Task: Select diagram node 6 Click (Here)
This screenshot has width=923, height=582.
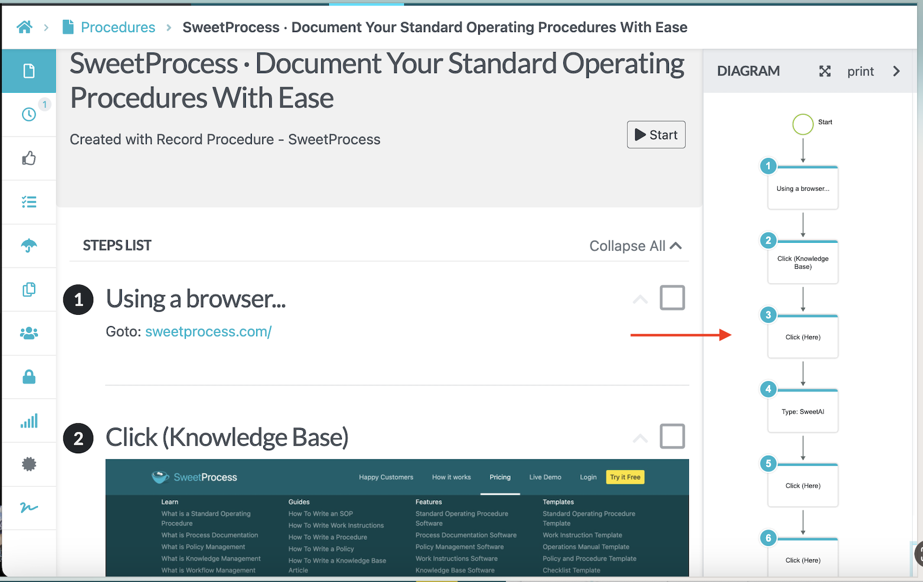Action: pos(803,558)
